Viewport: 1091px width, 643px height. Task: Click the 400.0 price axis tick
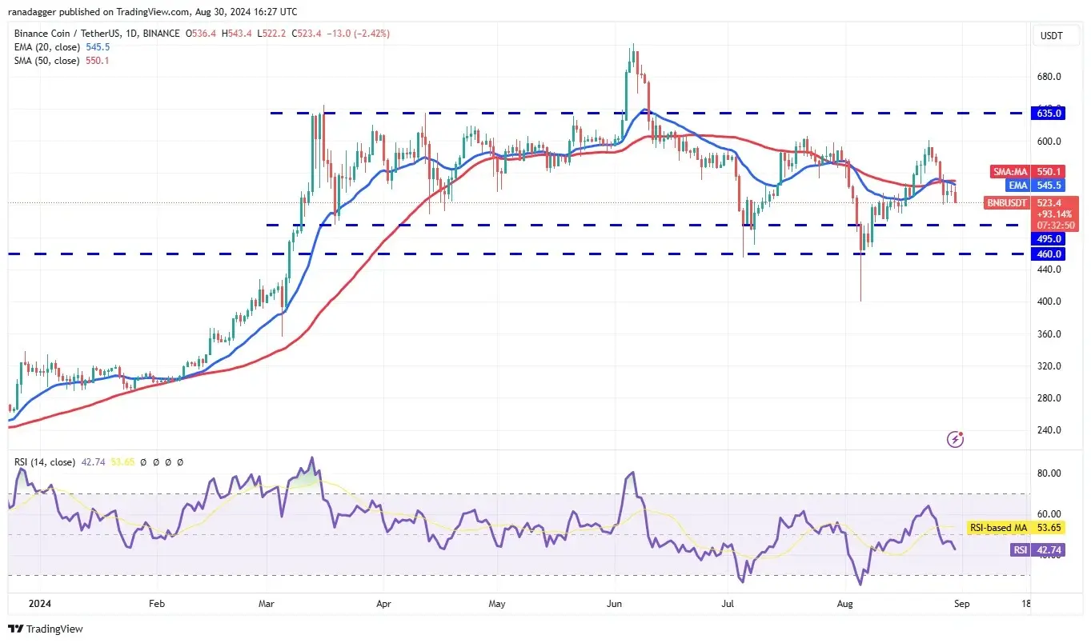(x=1049, y=302)
